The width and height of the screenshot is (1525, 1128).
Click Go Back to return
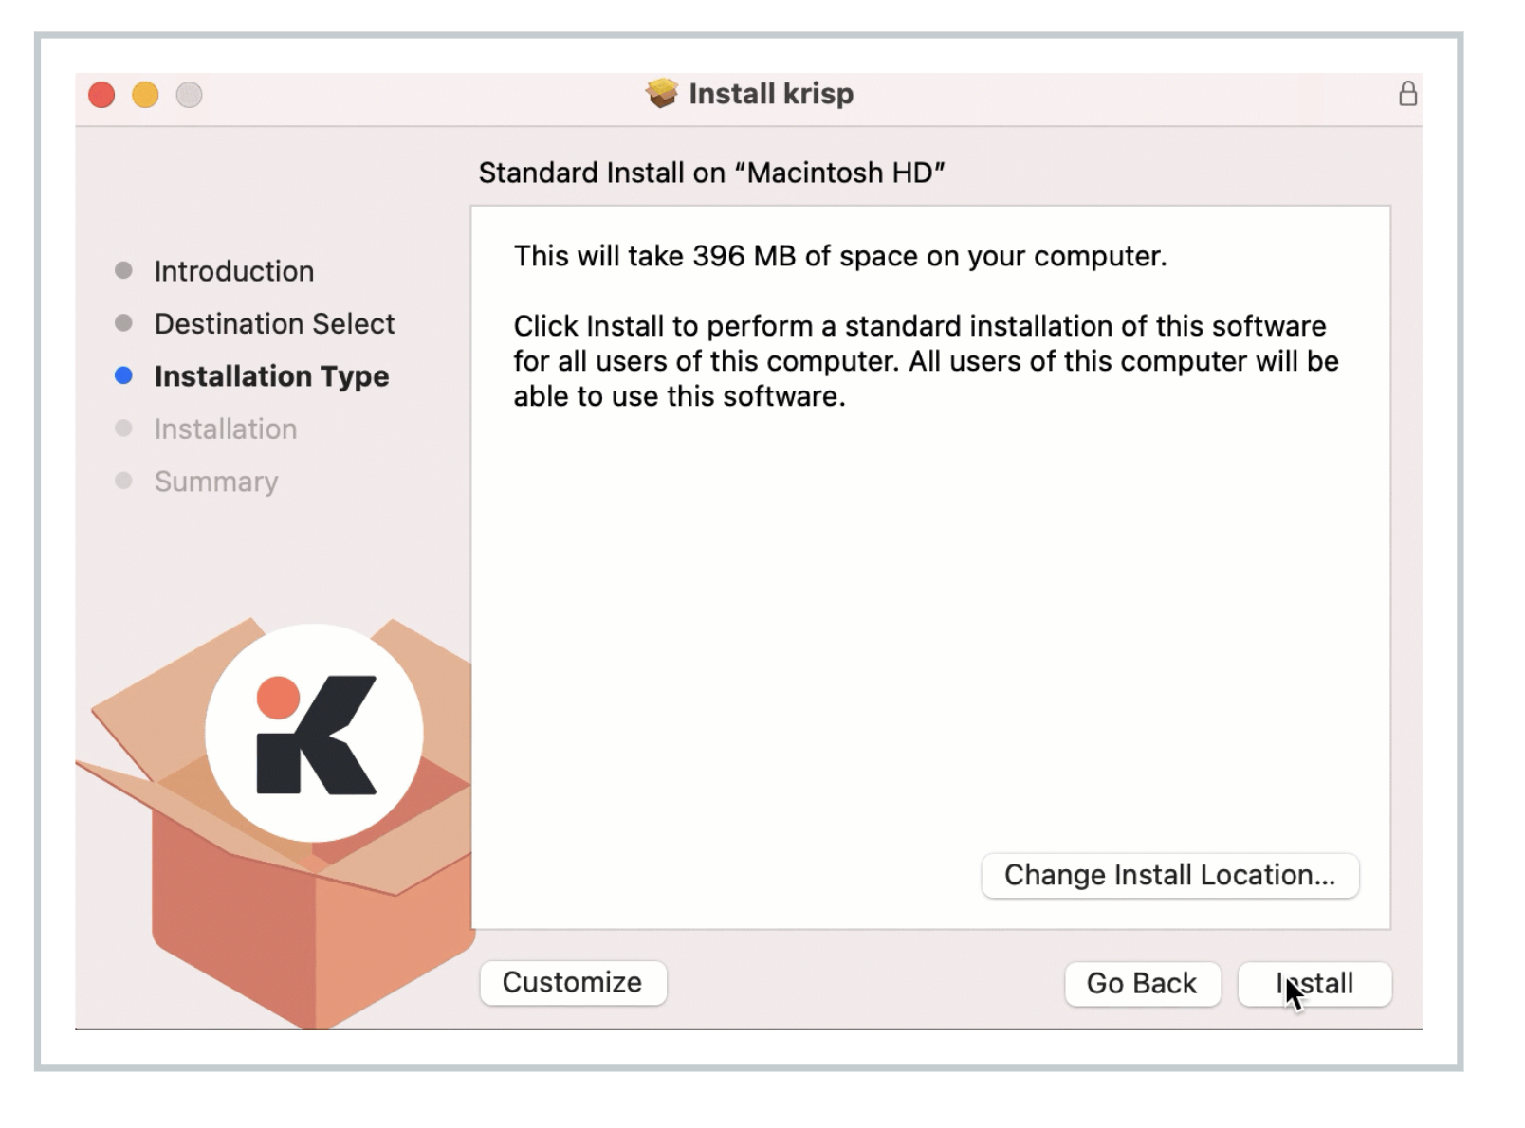pyautogui.click(x=1142, y=983)
